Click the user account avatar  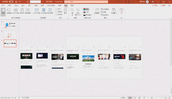coord(147,2)
